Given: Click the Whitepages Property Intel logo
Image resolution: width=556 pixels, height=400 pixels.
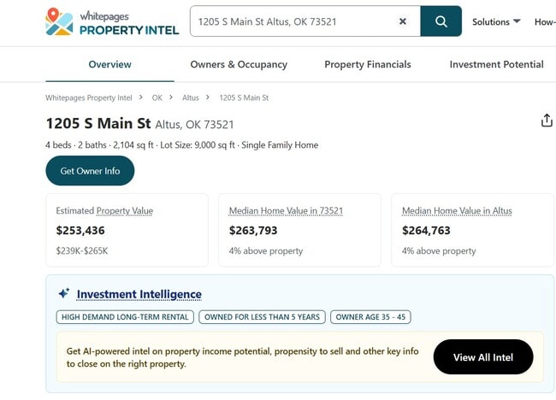Looking at the screenshot, I should click(112, 22).
